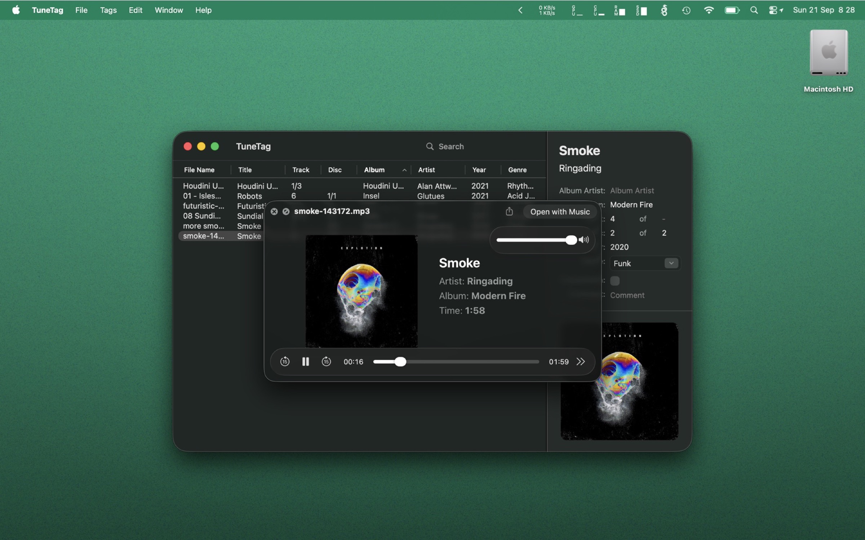
Task: Click the Open with Music button
Action: [560, 212]
